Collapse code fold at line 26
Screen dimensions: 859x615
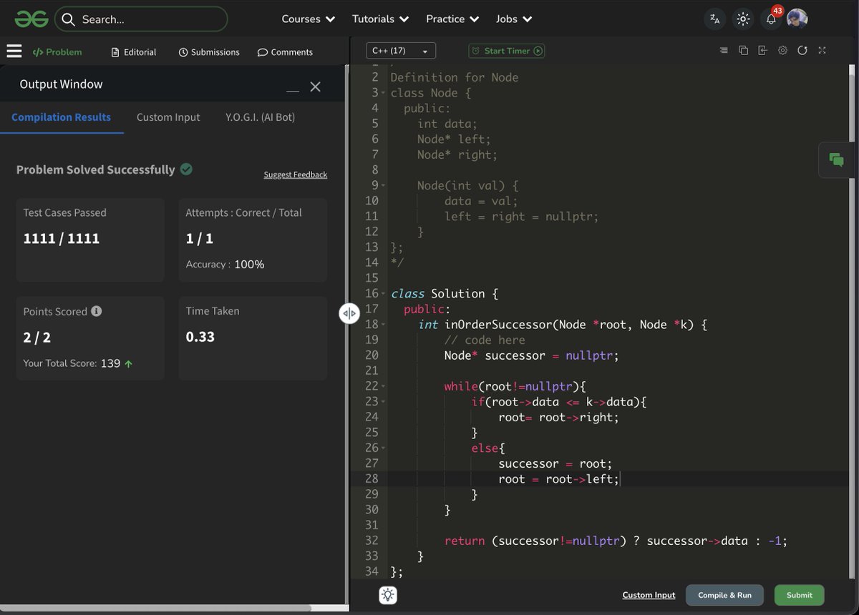(x=383, y=448)
